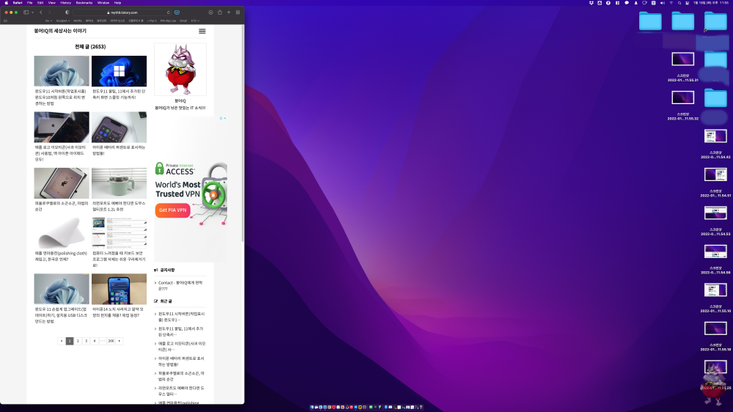Open the View menu

point(52,3)
